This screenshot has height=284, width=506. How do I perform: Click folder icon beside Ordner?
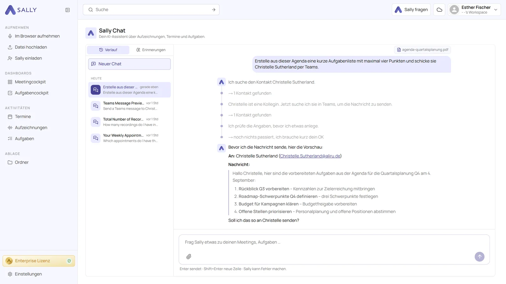point(10,163)
